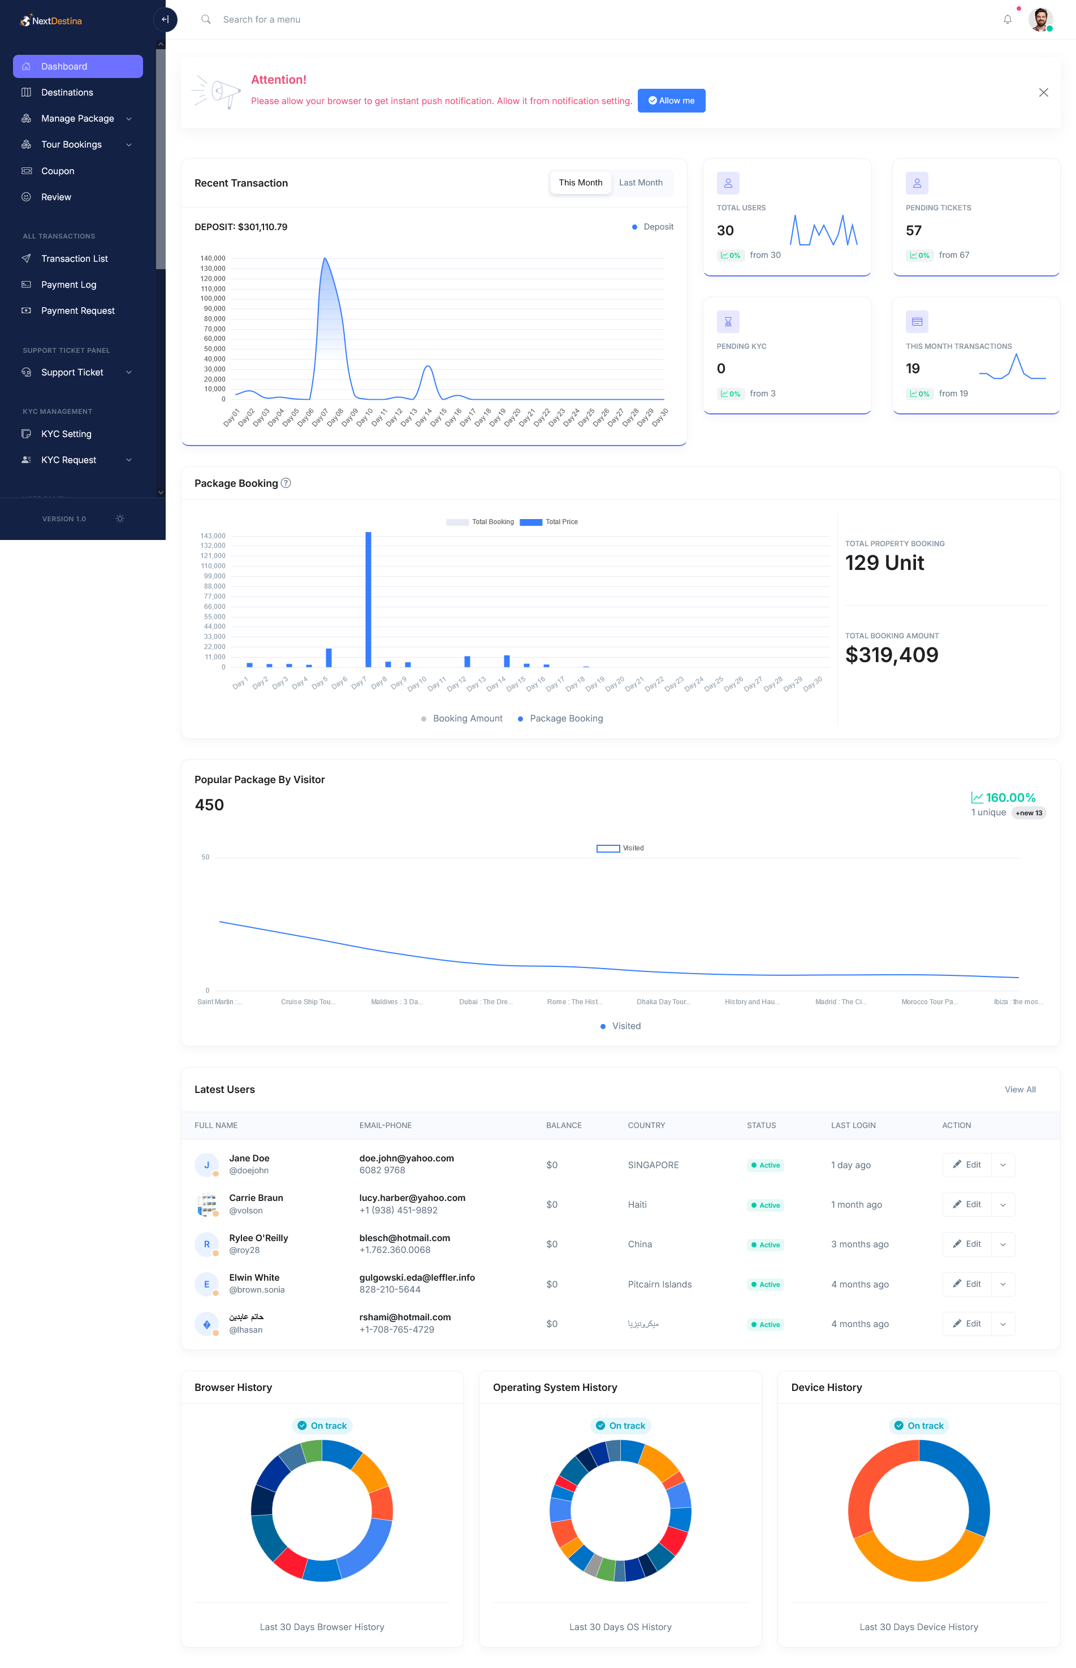
Task: Open the dropdown next to Carrie Braun's Edit
Action: point(1002,1205)
